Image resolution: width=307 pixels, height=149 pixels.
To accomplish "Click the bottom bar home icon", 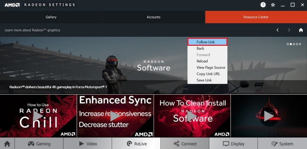I will coord(7,144).
